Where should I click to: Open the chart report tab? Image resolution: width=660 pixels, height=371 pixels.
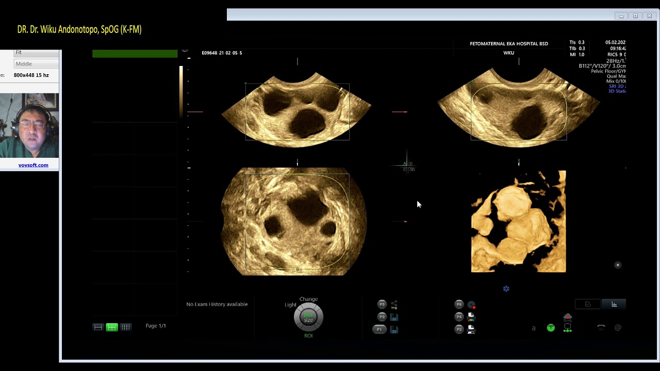pyautogui.click(x=614, y=304)
